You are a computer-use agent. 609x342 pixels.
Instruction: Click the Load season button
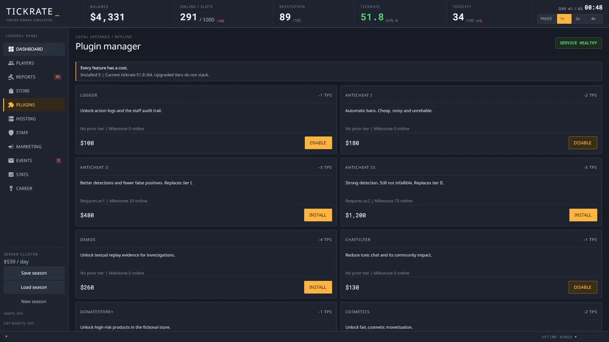pos(34,287)
